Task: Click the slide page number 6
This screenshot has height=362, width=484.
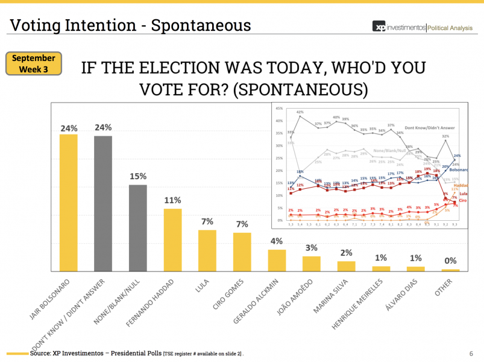Action: click(x=471, y=353)
